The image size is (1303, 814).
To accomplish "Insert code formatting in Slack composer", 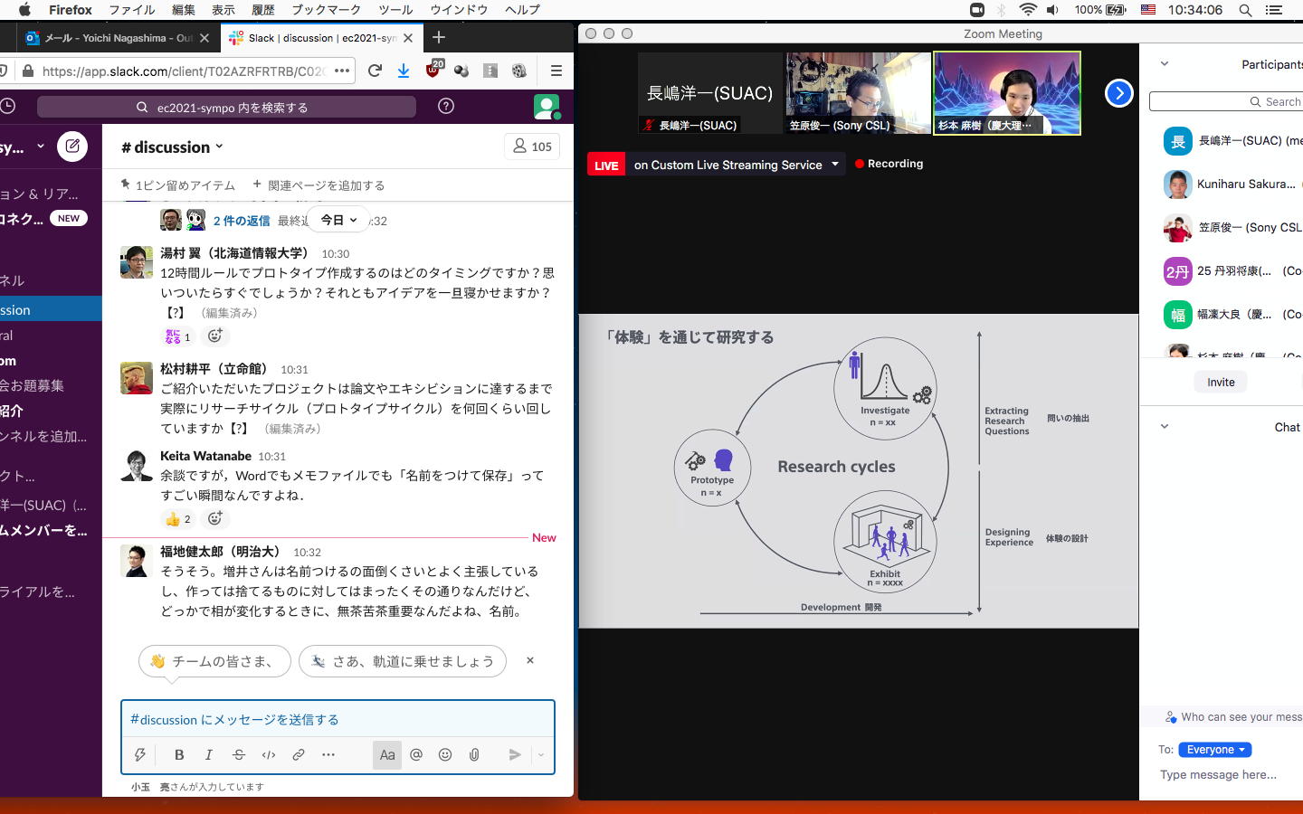I will pyautogui.click(x=269, y=754).
